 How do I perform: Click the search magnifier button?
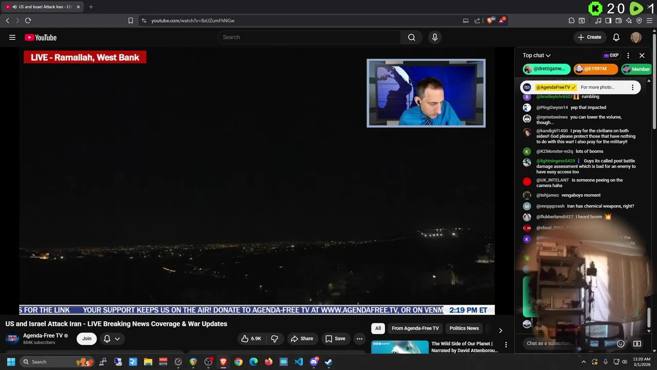412,37
